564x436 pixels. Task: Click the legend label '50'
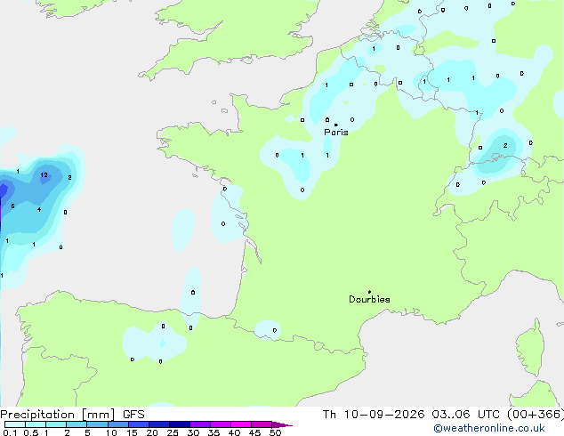275,432
